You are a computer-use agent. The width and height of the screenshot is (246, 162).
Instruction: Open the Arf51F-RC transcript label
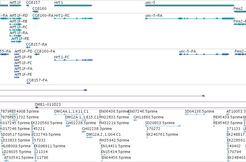tap(18, 27)
